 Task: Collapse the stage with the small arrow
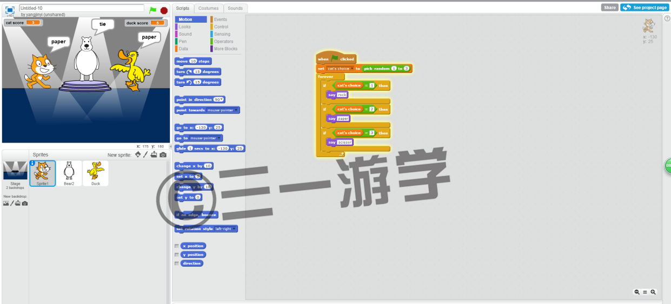pos(171,147)
